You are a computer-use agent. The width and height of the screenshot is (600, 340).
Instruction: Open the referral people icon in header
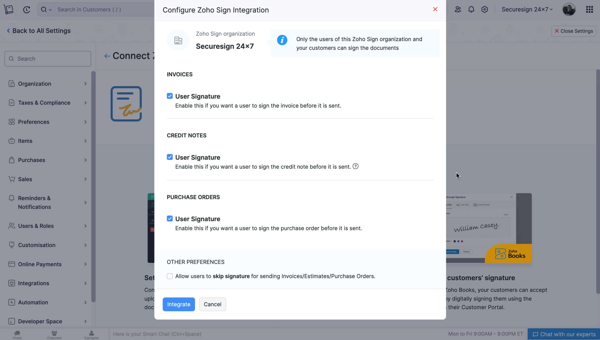click(458, 9)
